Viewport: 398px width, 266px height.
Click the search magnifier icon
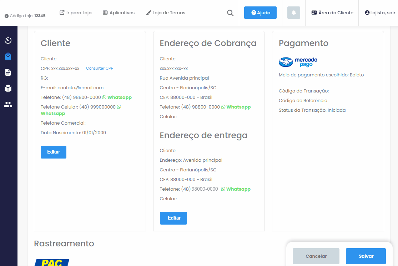[230, 13]
